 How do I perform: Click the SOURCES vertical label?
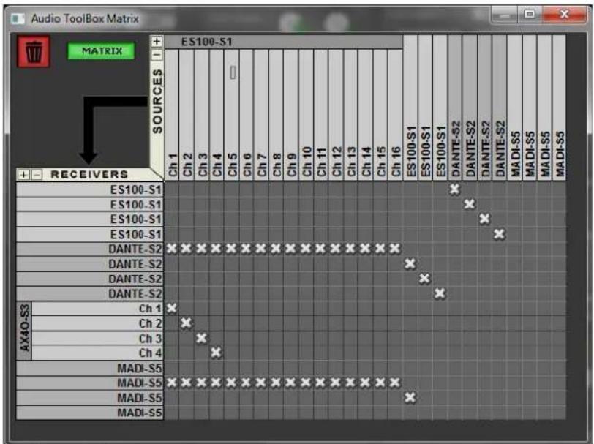[157, 101]
